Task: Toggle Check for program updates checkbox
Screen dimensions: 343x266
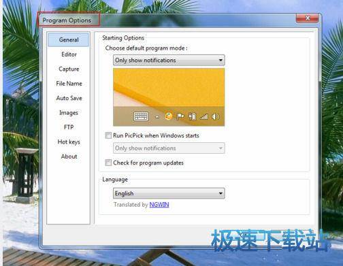Action: pyautogui.click(x=108, y=163)
